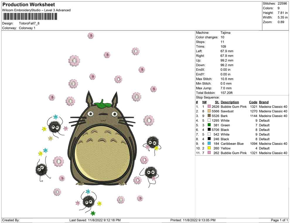The image size is (290, 223).
Task: Click the Machine value "Tajima"
Action: click(226, 33)
